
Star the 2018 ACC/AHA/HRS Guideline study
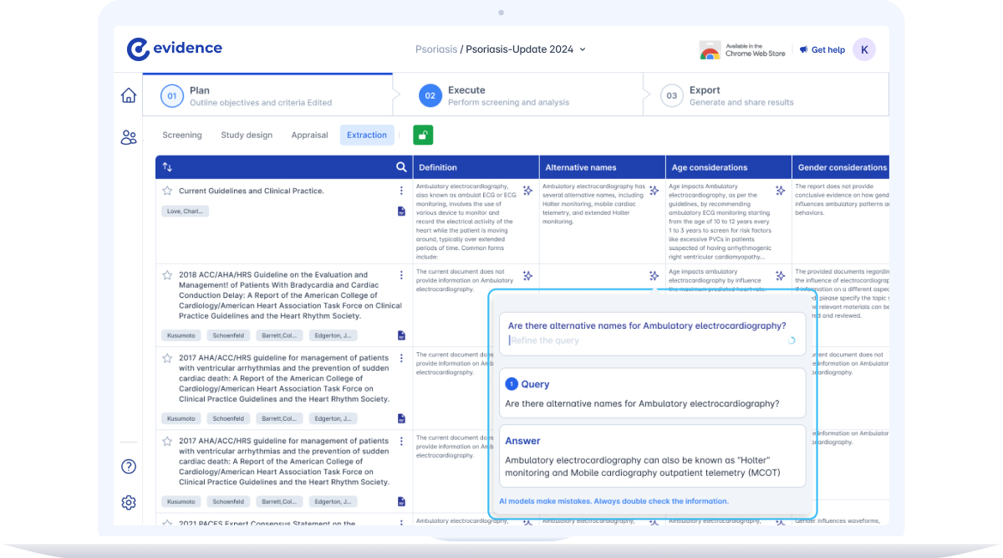pyautogui.click(x=167, y=275)
